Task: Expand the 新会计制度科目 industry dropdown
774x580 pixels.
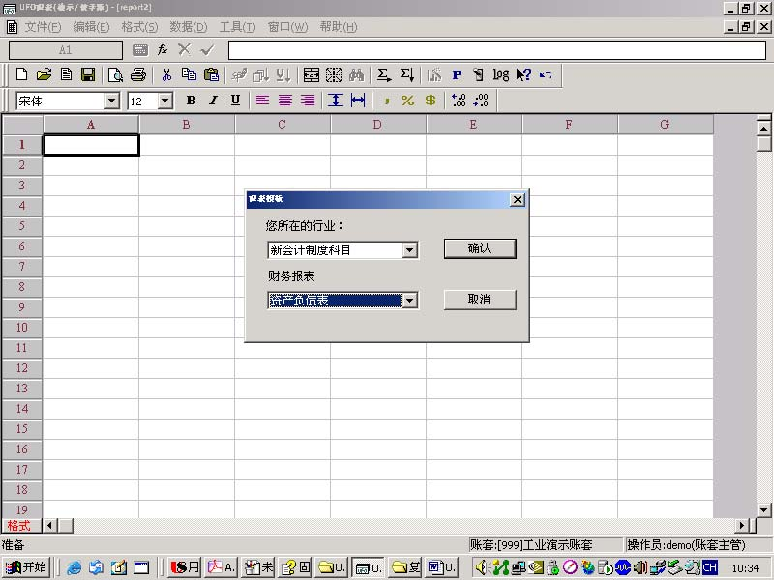Action: point(409,250)
